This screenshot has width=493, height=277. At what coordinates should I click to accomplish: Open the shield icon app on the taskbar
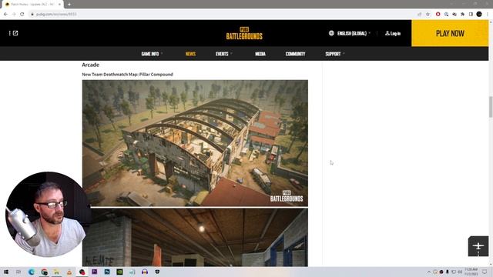[x=157, y=272]
